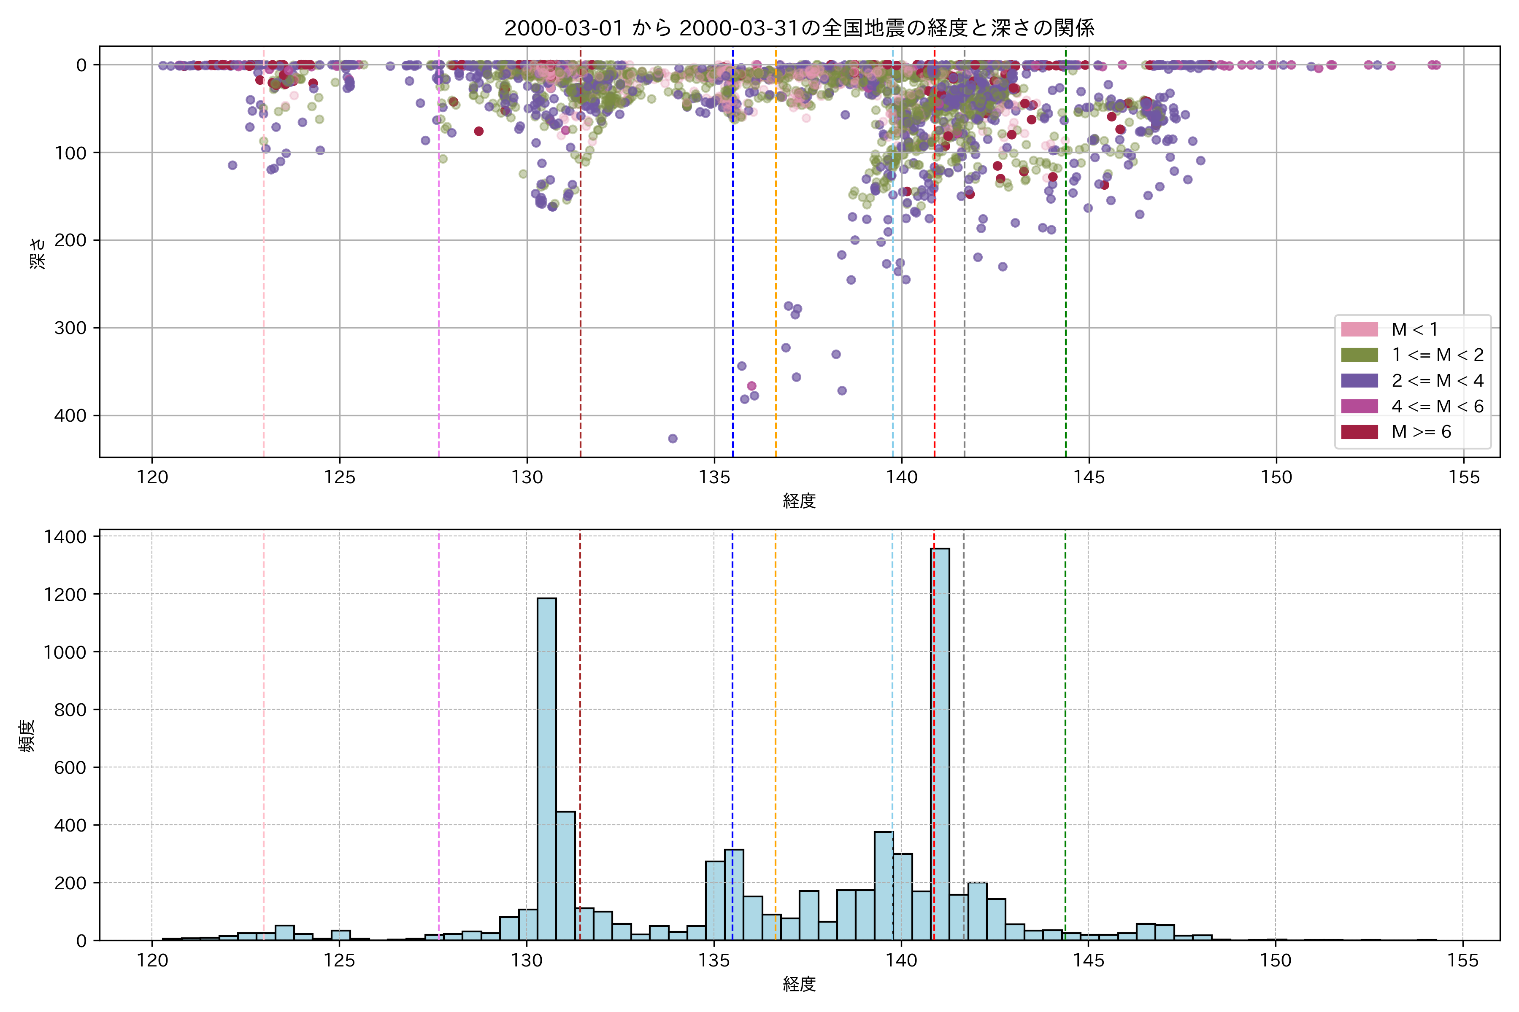Click the '400' depth tick label in the scatter plot
The image size is (1519, 1012).
[70, 416]
